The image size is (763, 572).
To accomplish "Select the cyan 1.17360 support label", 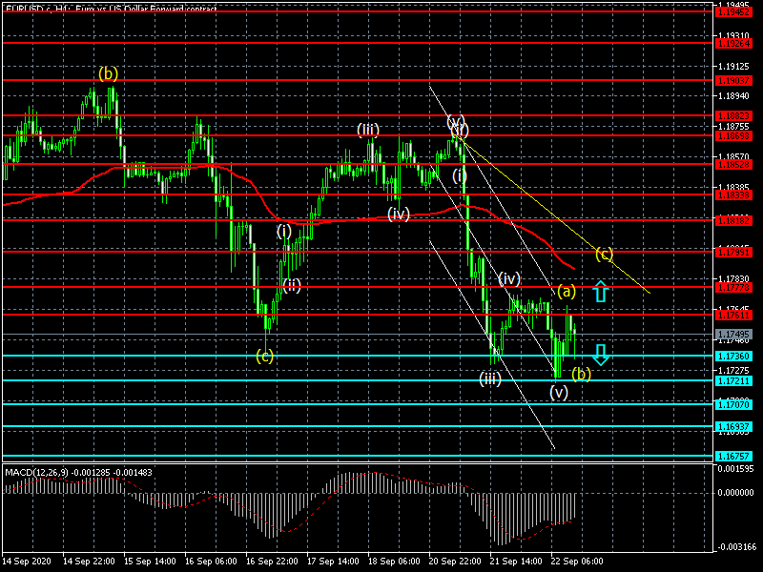I will [733, 357].
